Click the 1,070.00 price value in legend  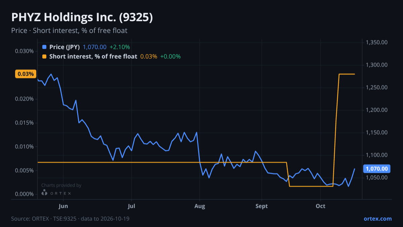tap(95, 47)
